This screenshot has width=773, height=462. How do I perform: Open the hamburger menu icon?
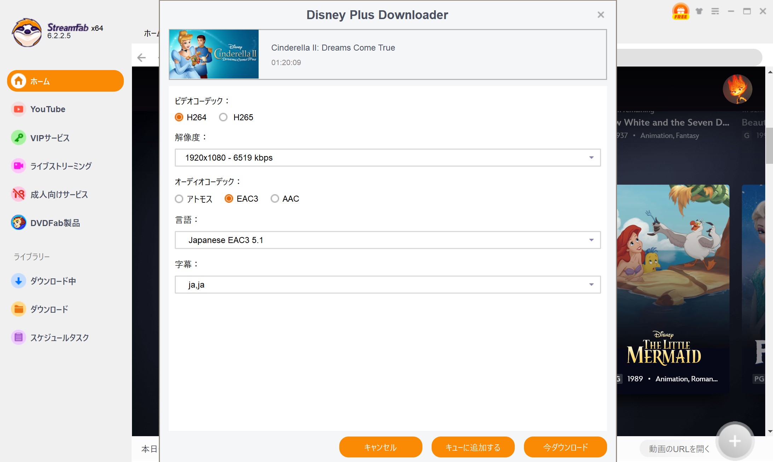[715, 11]
